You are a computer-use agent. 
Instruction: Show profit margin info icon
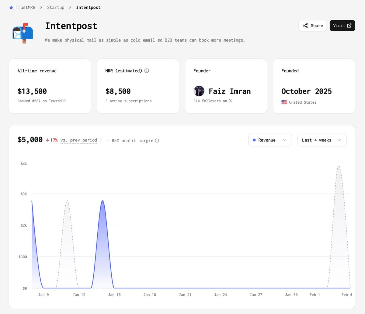point(157,141)
